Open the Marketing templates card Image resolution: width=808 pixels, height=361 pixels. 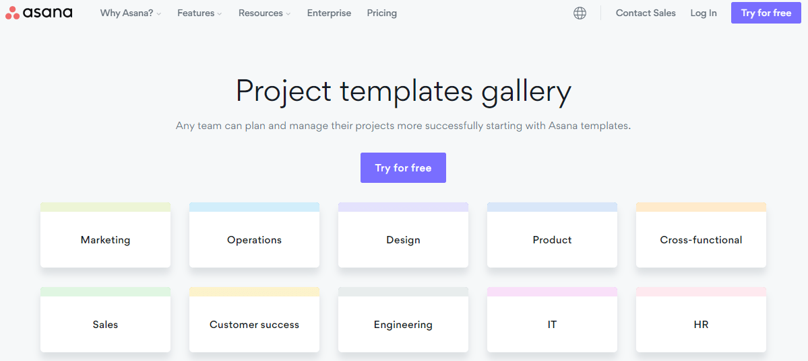[x=105, y=235]
